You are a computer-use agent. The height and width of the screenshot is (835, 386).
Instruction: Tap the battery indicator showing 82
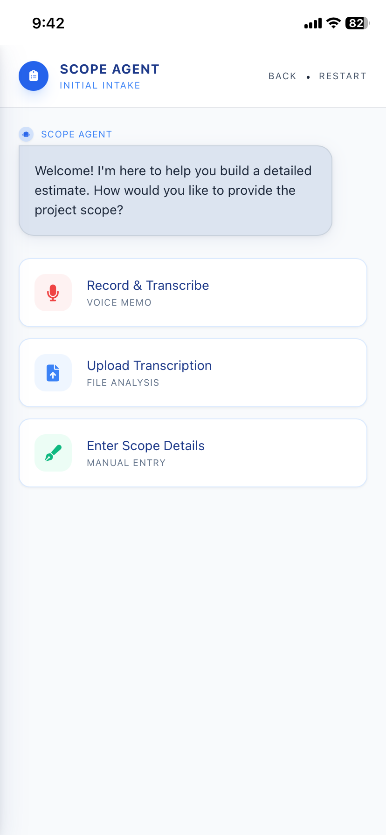tap(357, 23)
